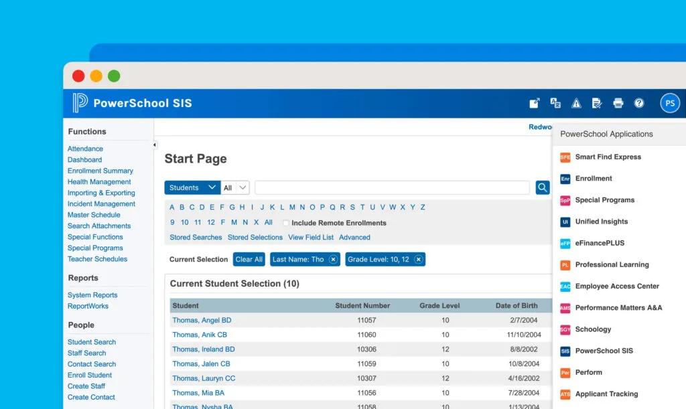Open the Enrollment app icon
Screen dimensions: 686x409
pos(565,179)
